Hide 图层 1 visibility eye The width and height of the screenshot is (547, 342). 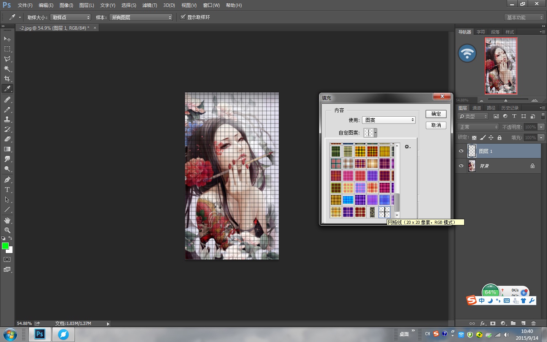click(x=461, y=151)
